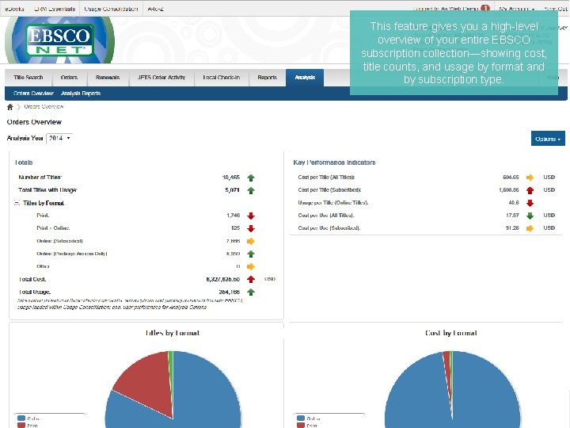Click yellow arrow for Cost per Use (Subscribed)

click(530, 228)
